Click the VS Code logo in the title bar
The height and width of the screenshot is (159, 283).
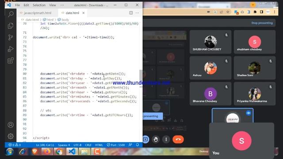pos(9,5)
